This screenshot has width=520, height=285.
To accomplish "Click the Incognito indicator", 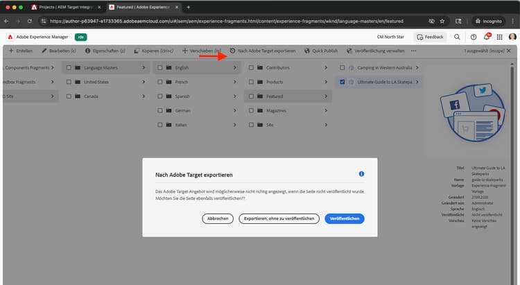I will coord(489,21).
